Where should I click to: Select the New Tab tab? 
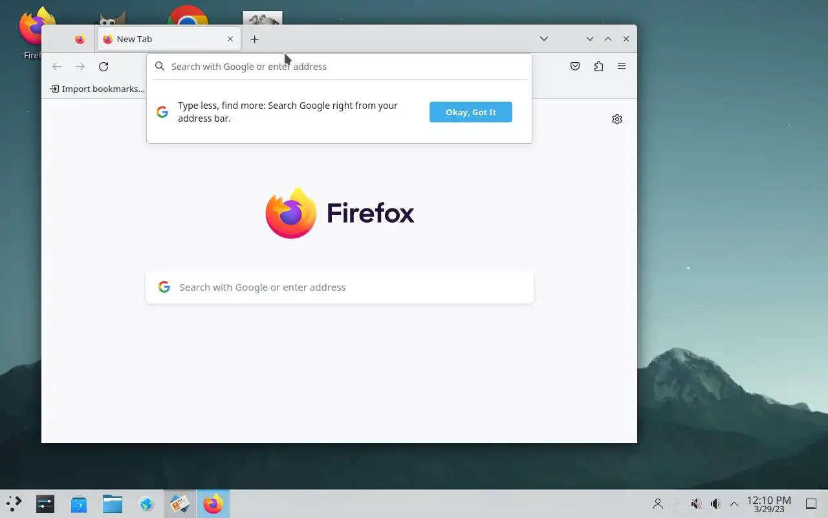click(x=169, y=39)
